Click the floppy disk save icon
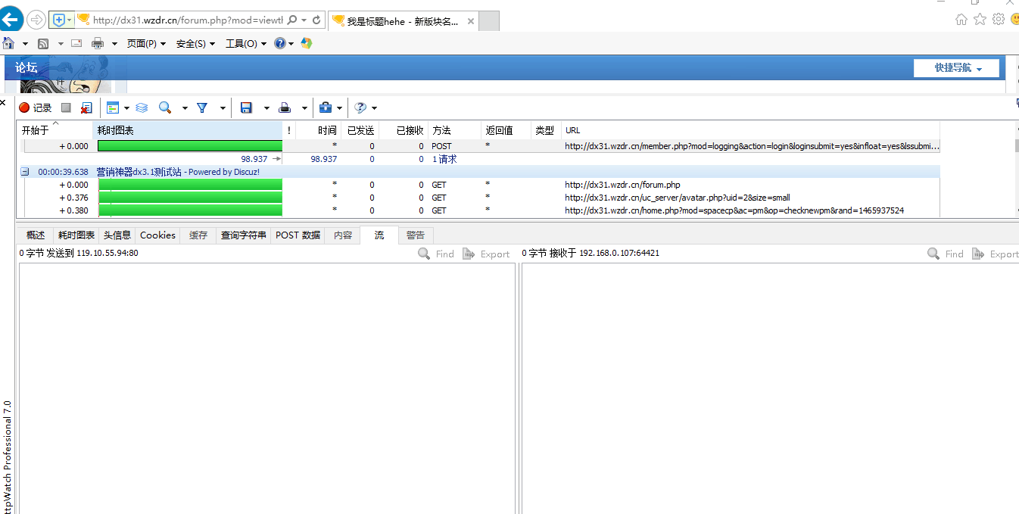The height and width of the screenshot is (514, 1019). tap(246, 108)
